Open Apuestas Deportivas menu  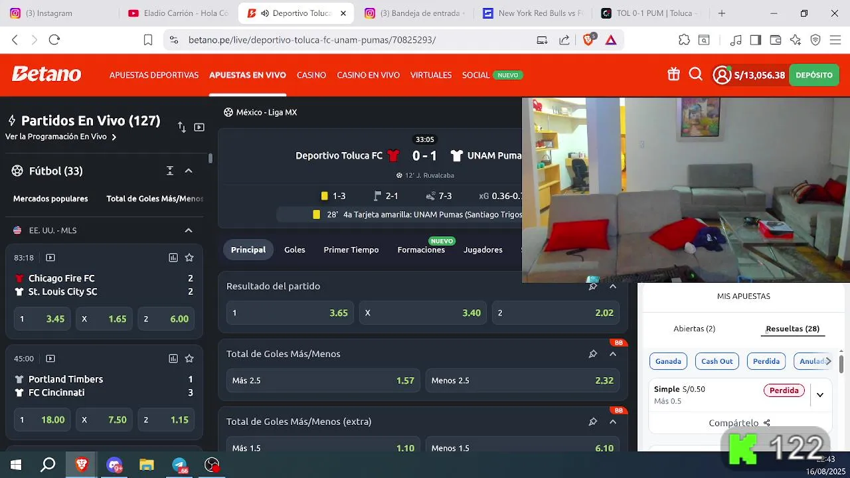point(154,75)
